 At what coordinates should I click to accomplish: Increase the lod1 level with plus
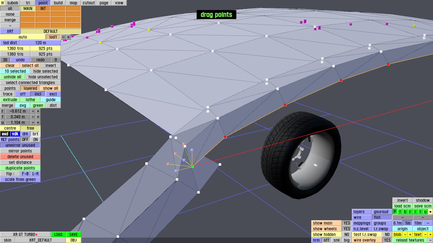coord(68,37)
